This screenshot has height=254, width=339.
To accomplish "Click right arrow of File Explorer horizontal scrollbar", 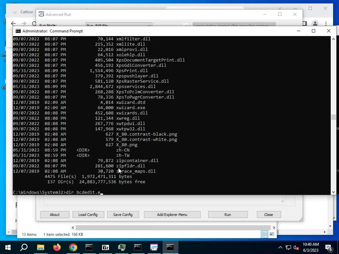I will [x=274, y=228].
